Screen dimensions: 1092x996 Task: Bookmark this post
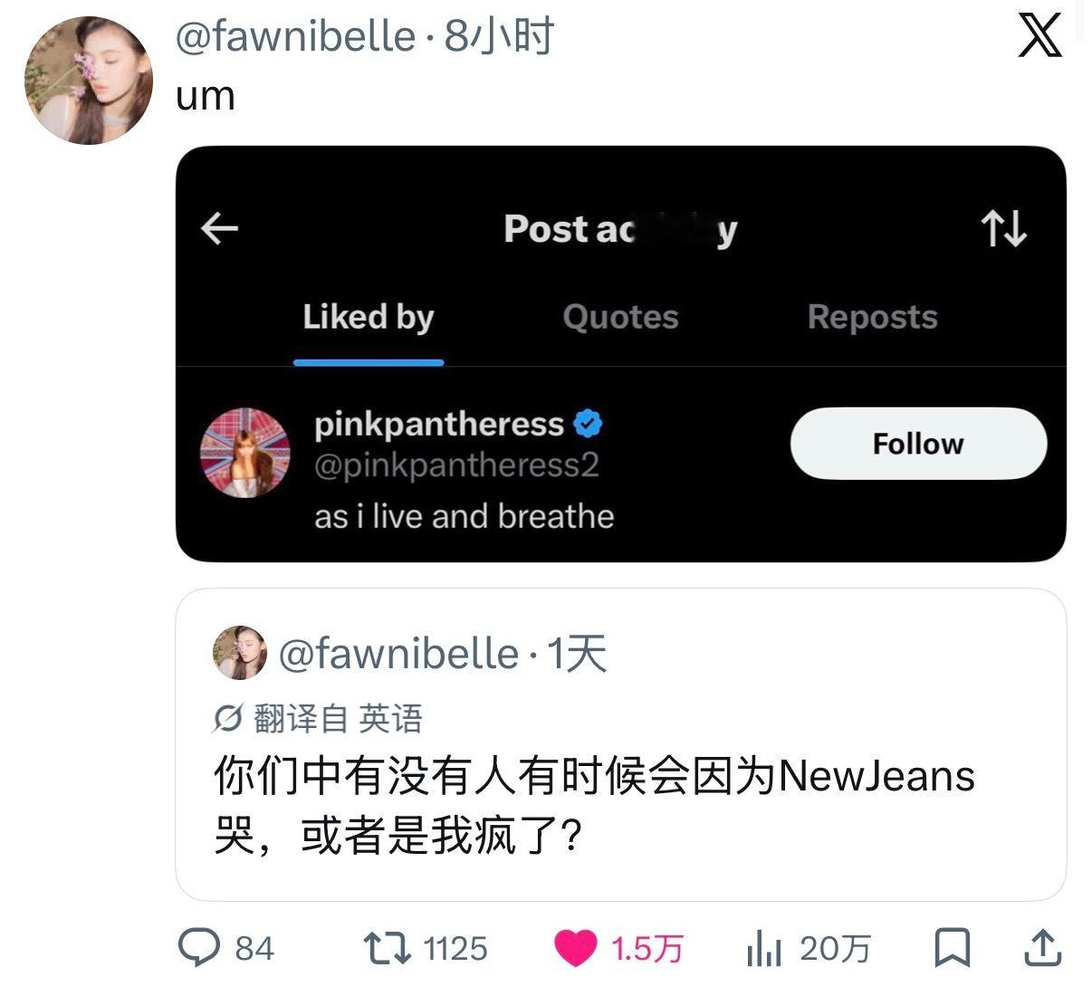pos(952,948)
